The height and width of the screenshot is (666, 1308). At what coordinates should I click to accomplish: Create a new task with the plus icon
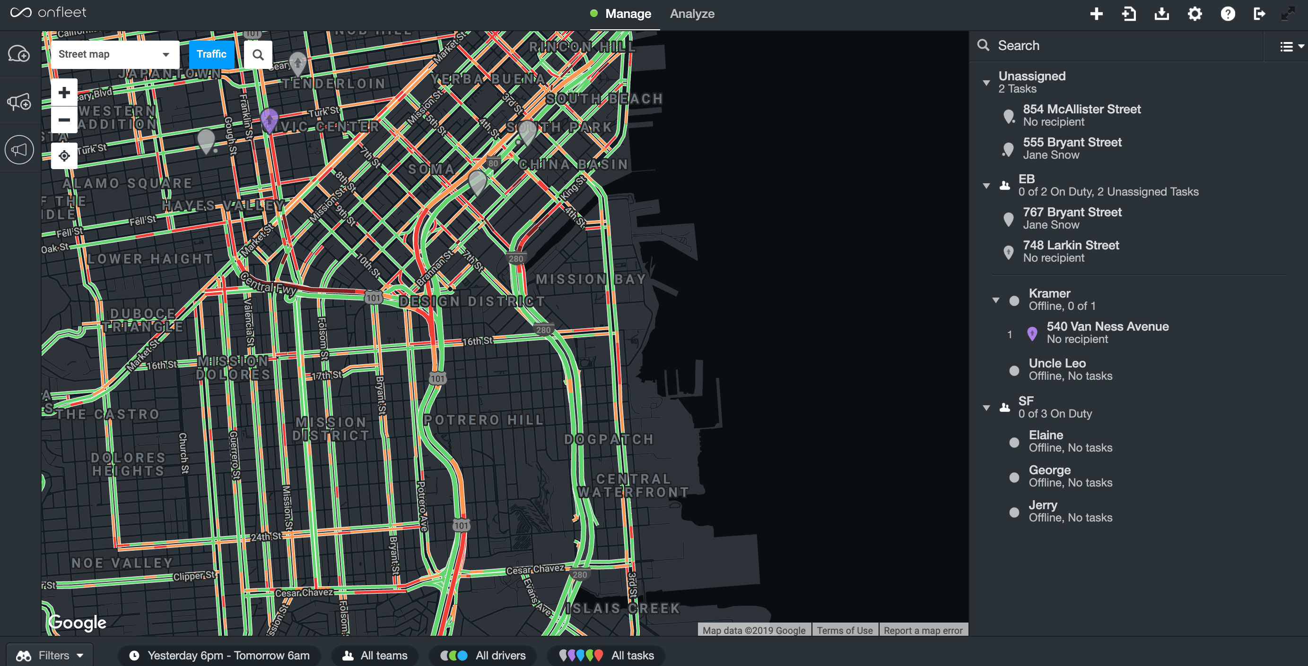click(x=1096, y=14)
